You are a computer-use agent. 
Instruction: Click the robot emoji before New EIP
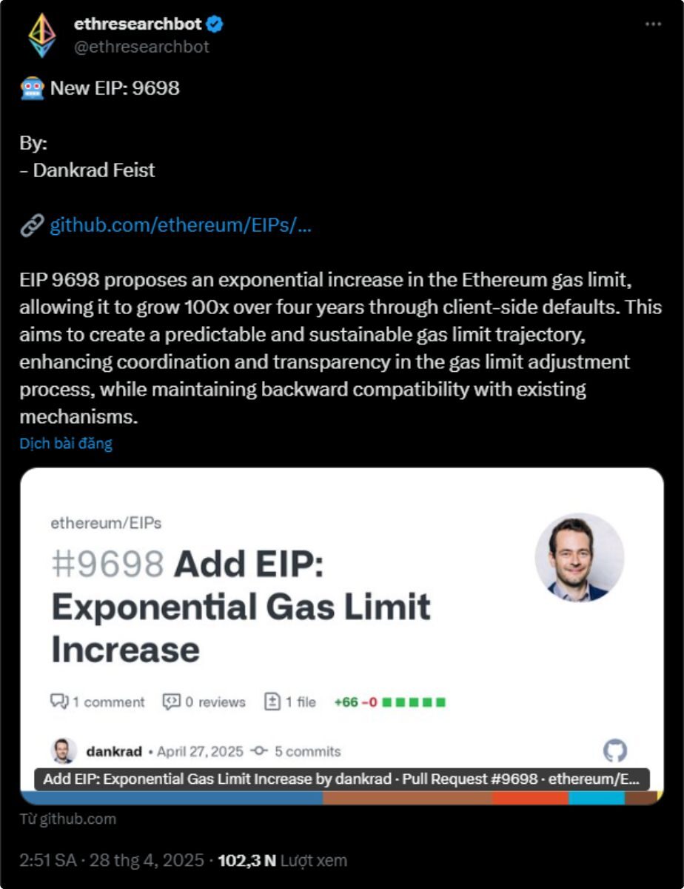point(32,88)
